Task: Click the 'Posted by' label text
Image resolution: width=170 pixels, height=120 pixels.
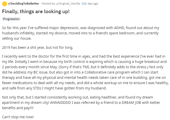Action: coord(48,4)
